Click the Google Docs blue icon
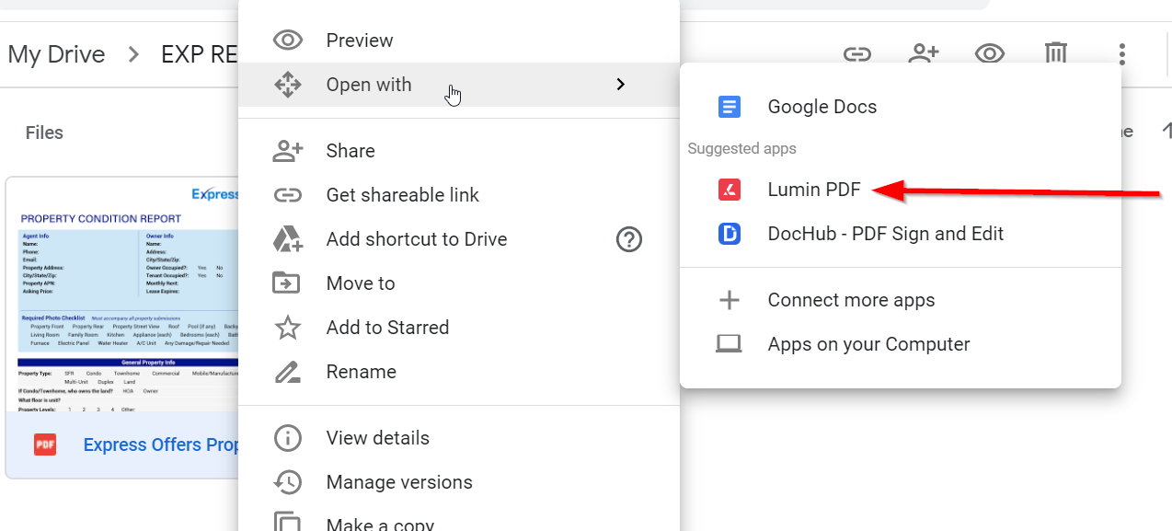The image size is (1172, 531). 730,107
